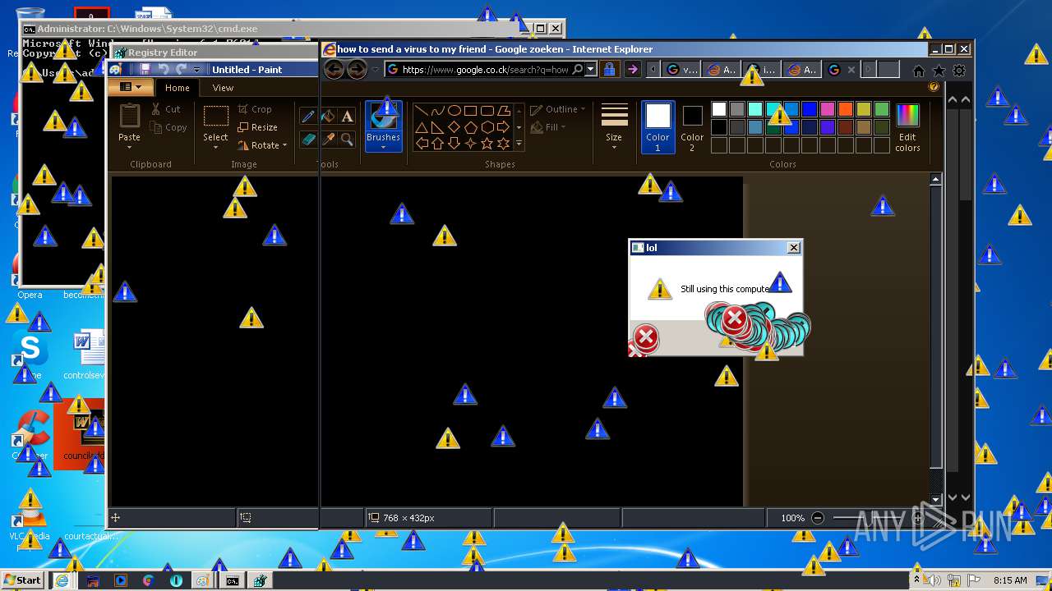The height and width of the screenshot is (591, 1052).
Task: Pick the white color swatch in palette
Action: (719, 109)
